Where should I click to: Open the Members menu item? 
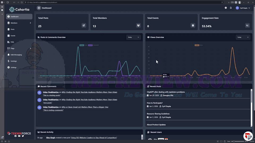tap(19, 23)
